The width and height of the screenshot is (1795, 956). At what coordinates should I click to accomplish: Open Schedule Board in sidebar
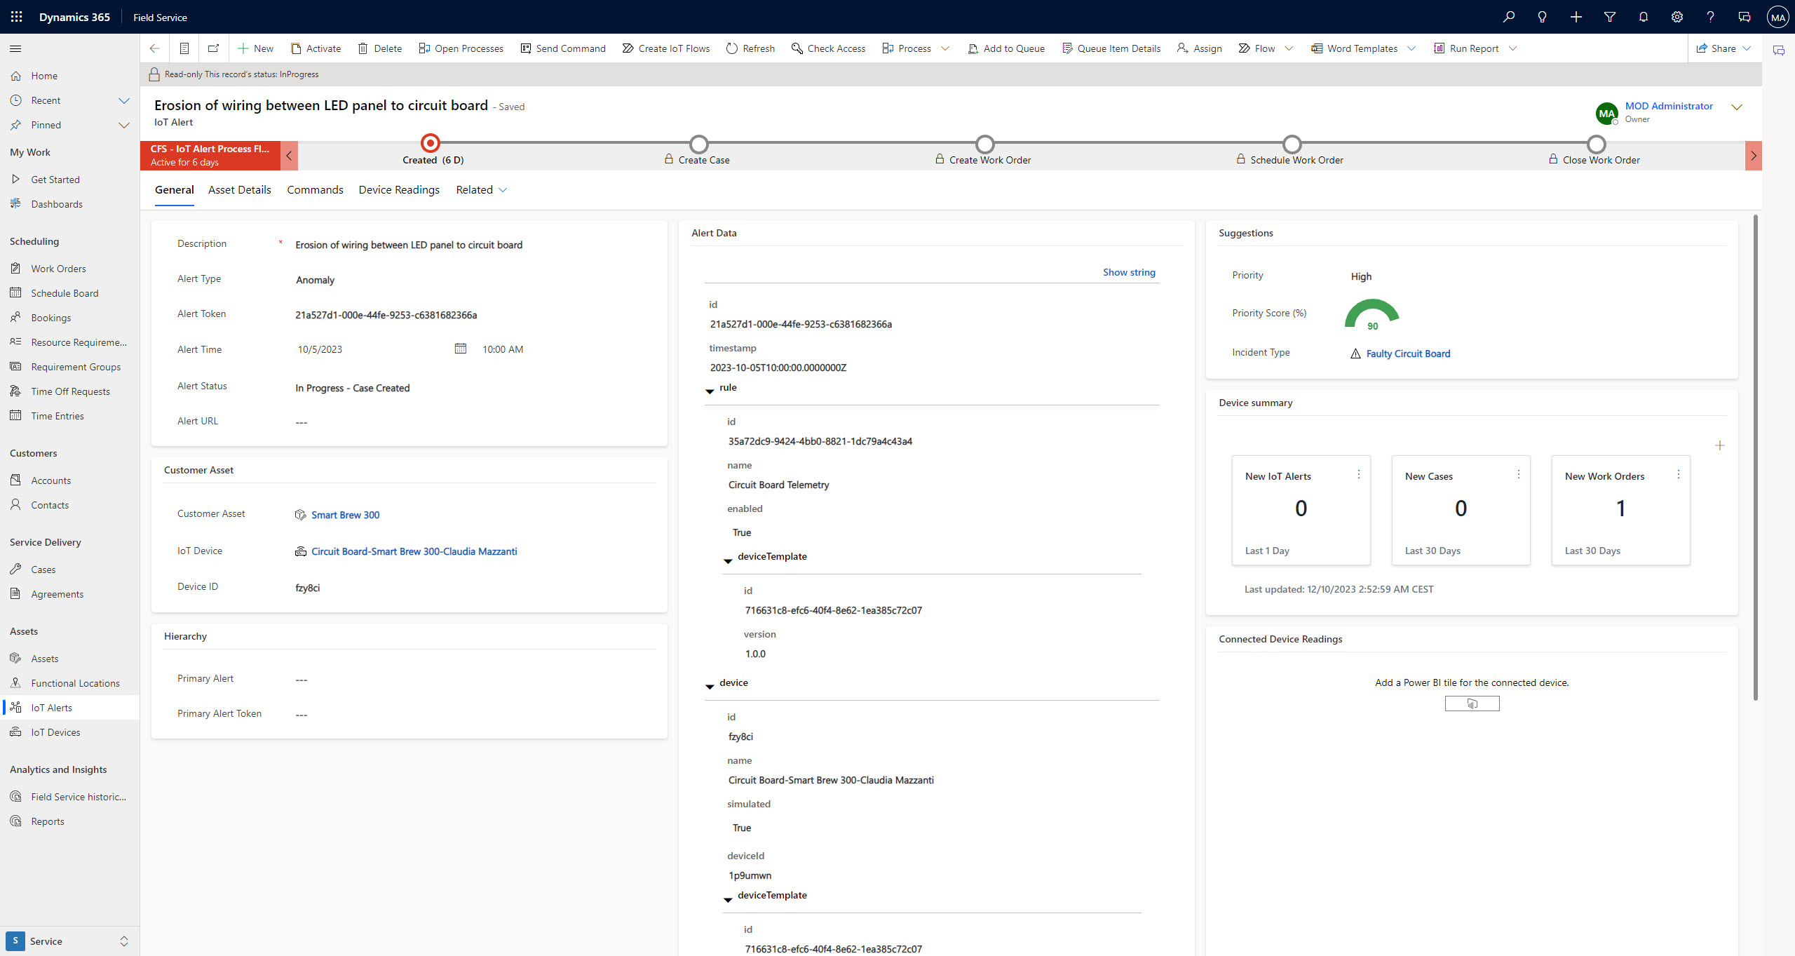click(69, 293)
